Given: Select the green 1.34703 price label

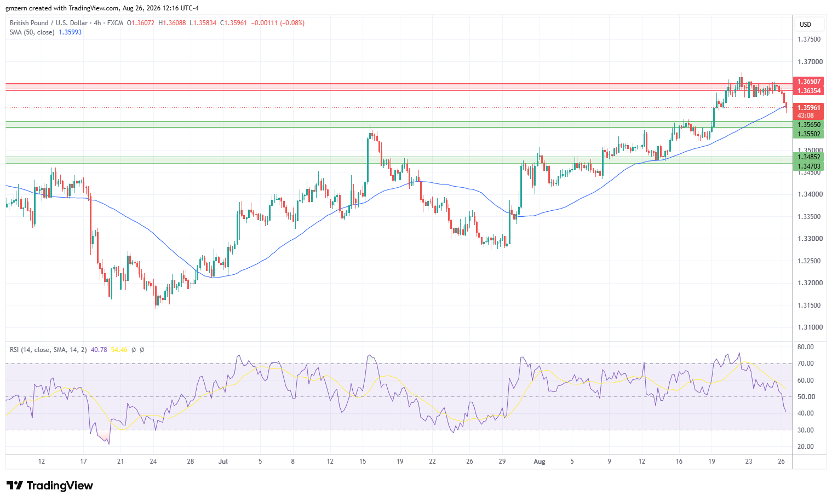Looking at the screenshot, I should point(809,166).
